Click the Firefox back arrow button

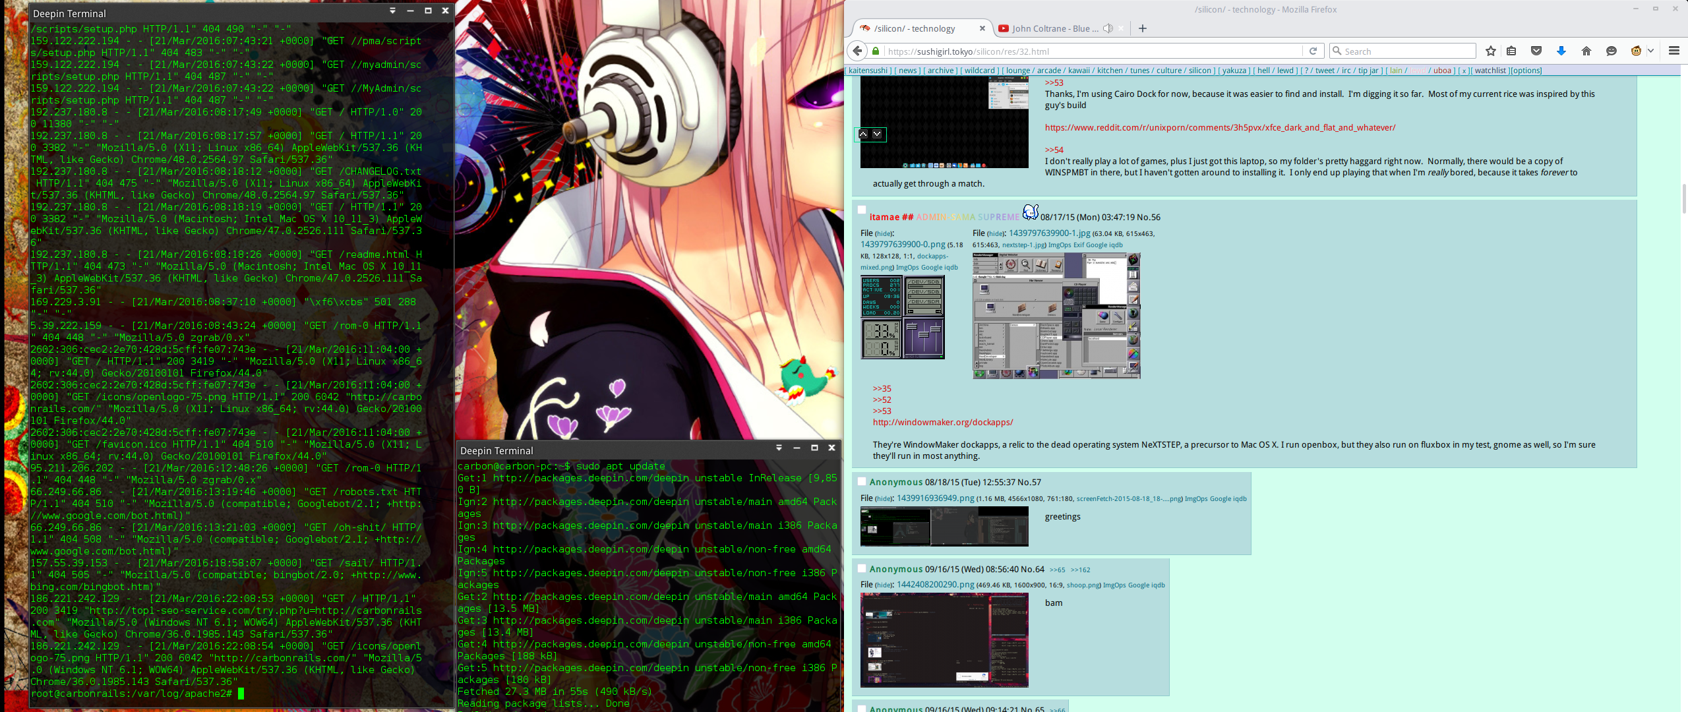pos(857,51)
